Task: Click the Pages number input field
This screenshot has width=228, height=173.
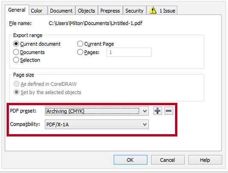Action: click(x=129, y=52)
